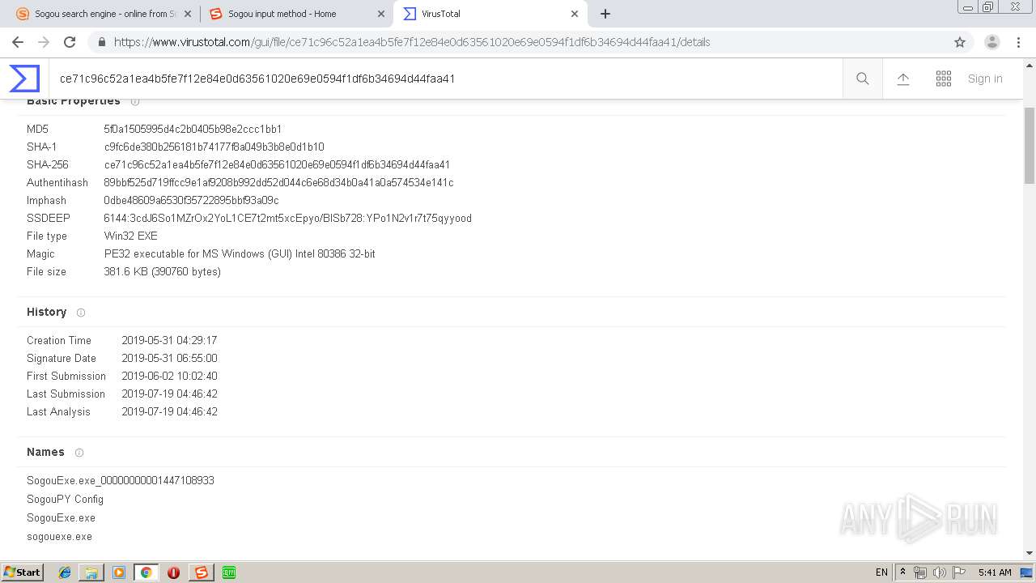Bookmark this page with star icon
Viewport: 1036px width, 583px height.
pos(960,42)
